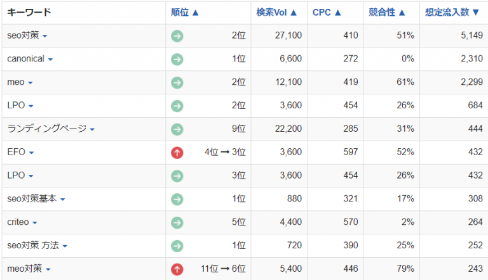Sort by 検索Vol column header
Screen dimensions: 488x280
(276, 12)
